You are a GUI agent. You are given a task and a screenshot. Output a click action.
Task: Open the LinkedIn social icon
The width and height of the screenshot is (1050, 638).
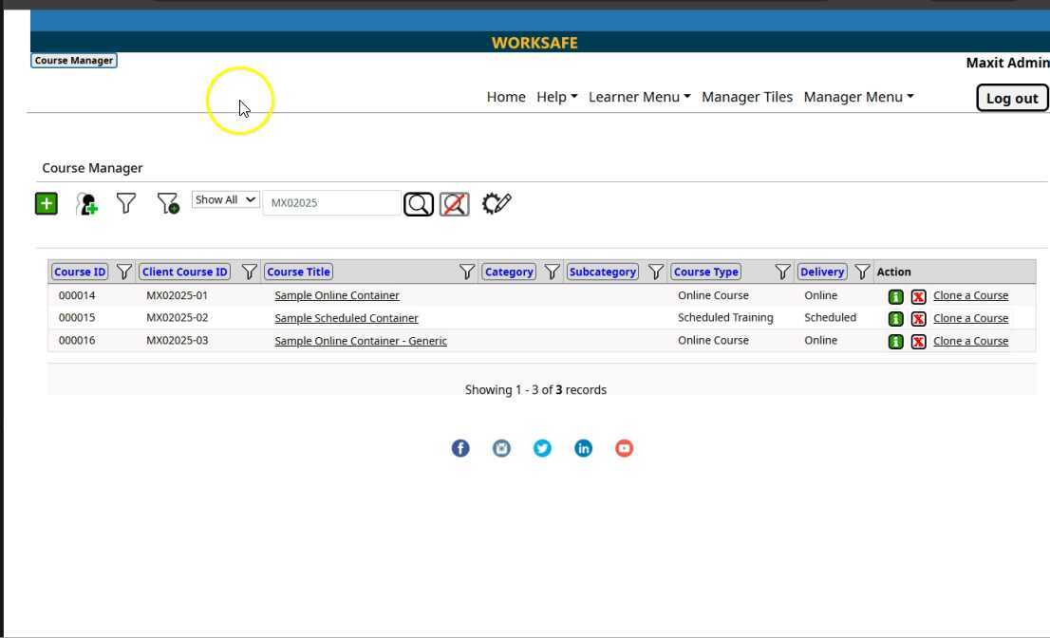click(583, 448)
